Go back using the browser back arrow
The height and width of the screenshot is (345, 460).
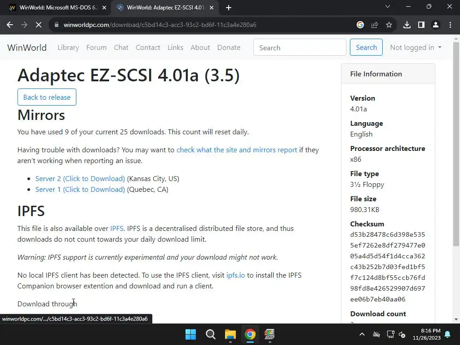(10, 25)
